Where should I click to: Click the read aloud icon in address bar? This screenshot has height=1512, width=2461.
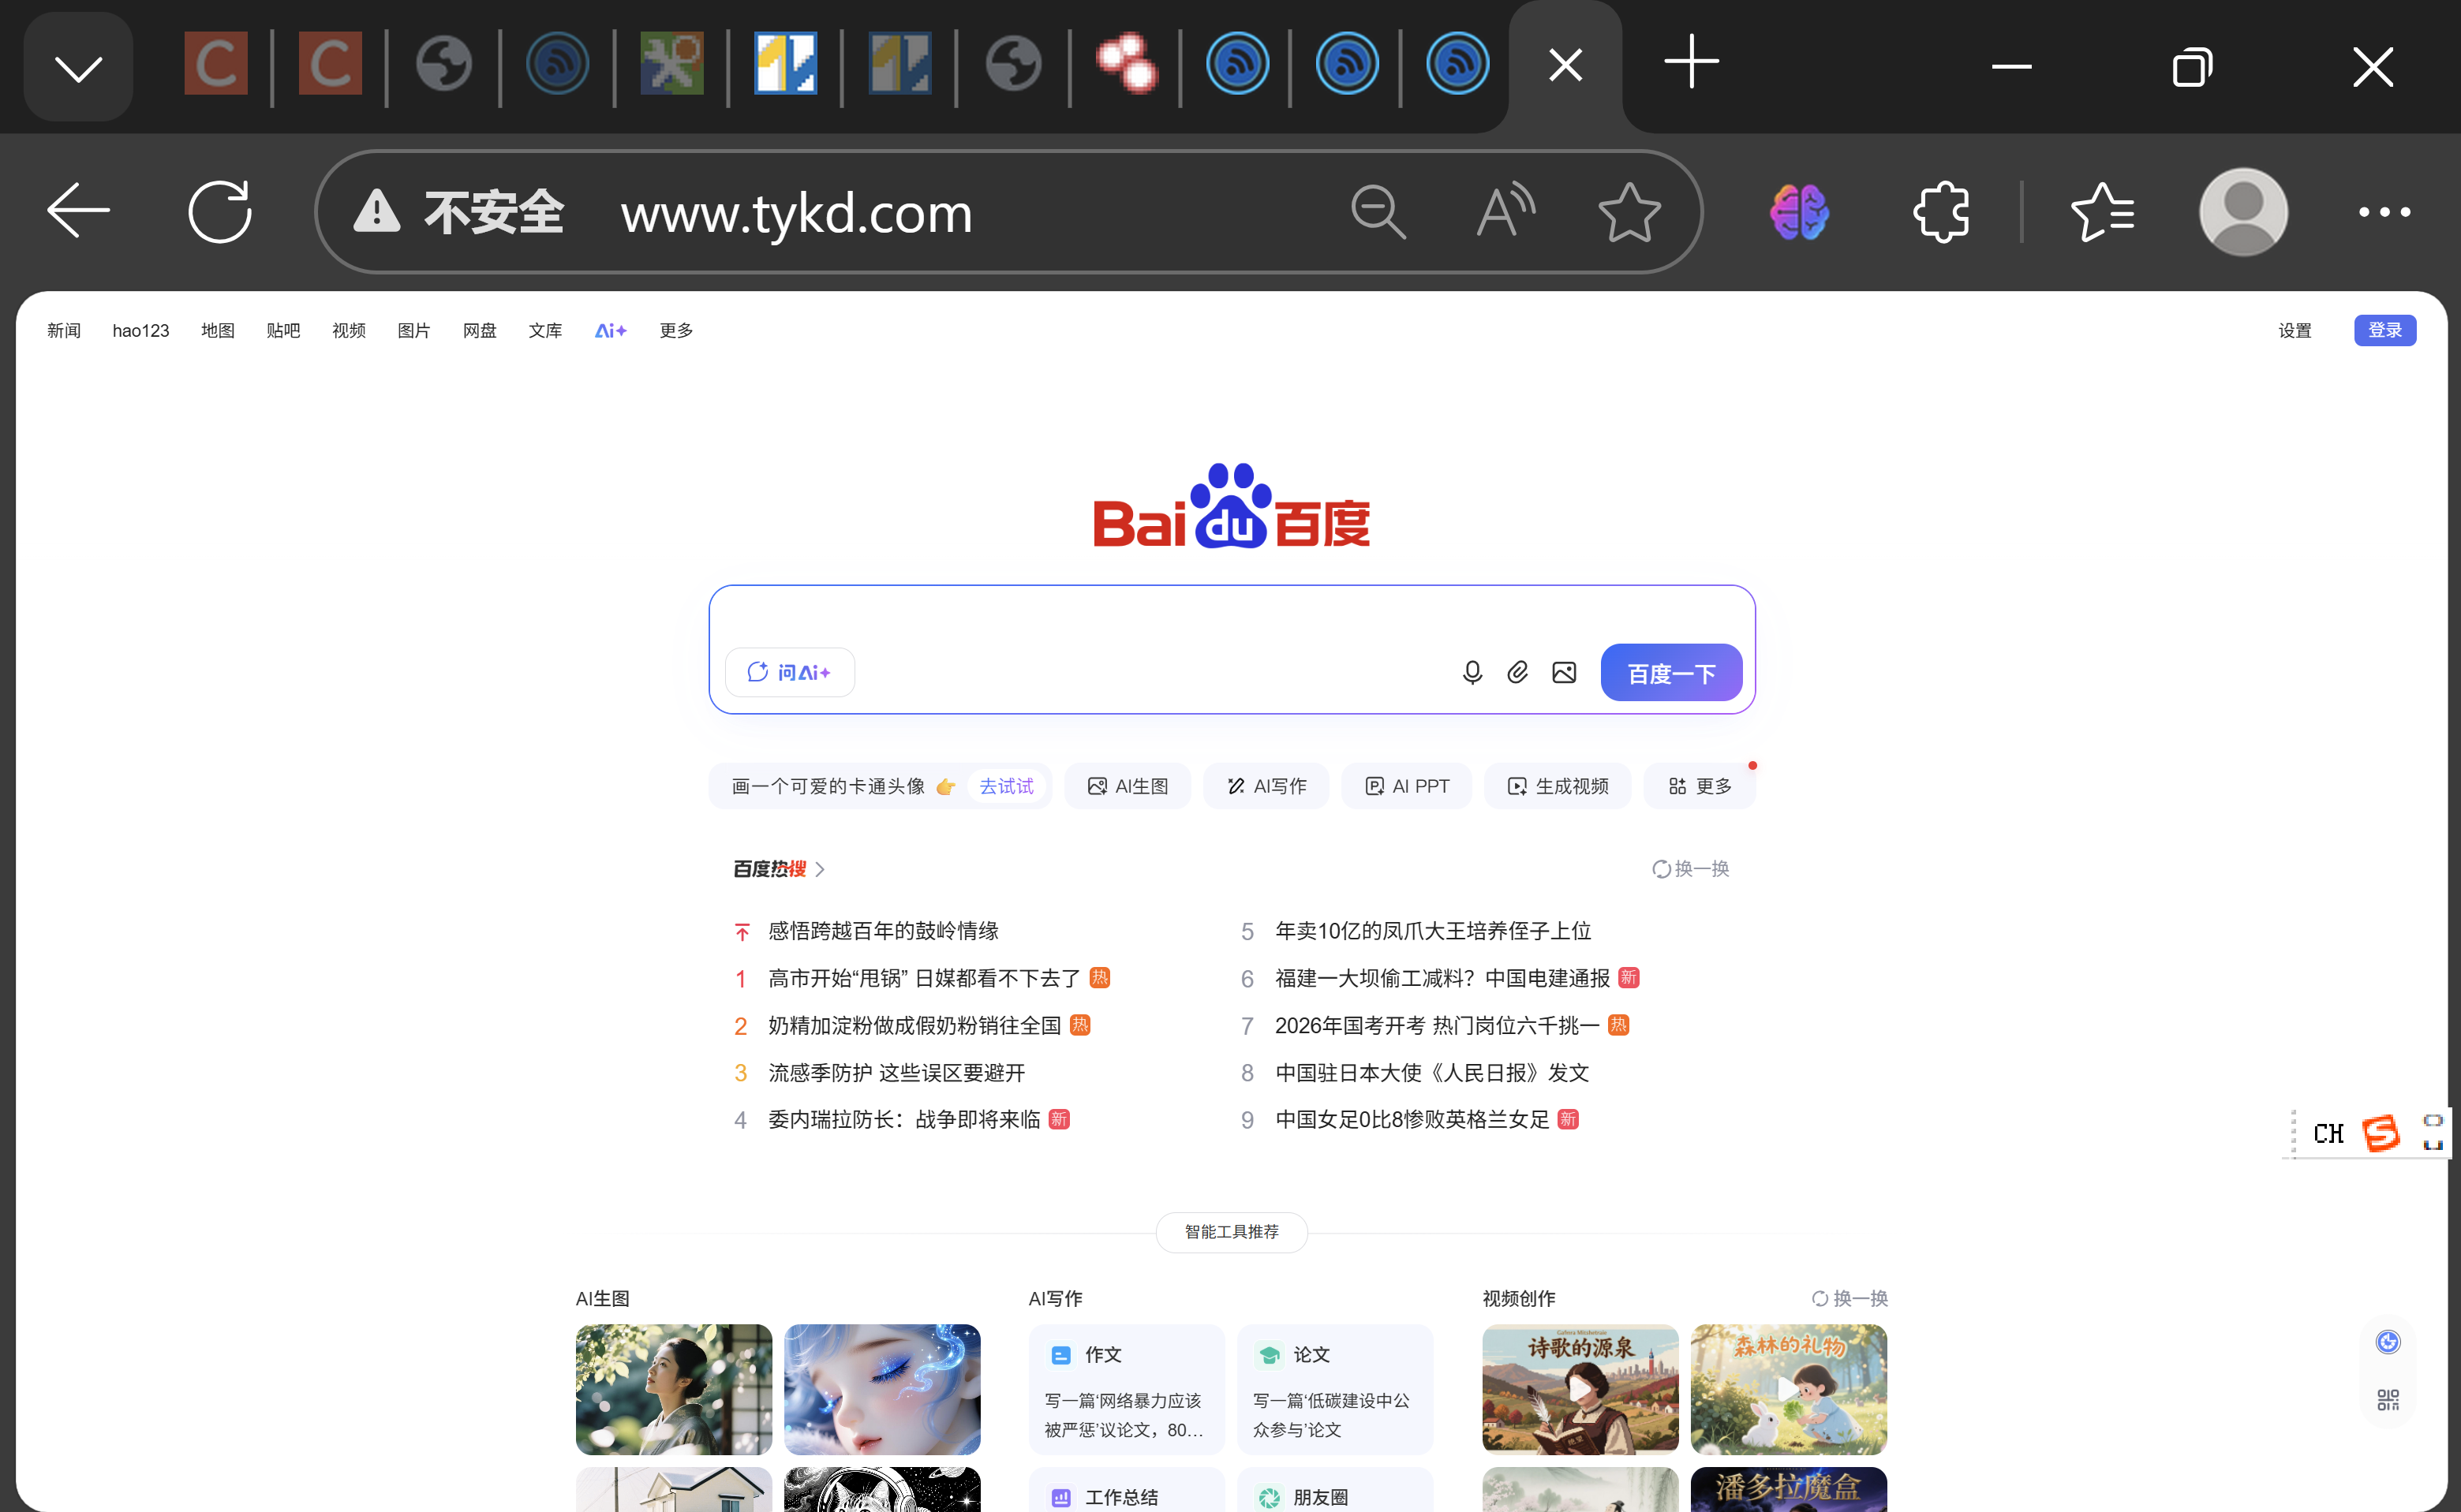click(x=1505, y=211)
